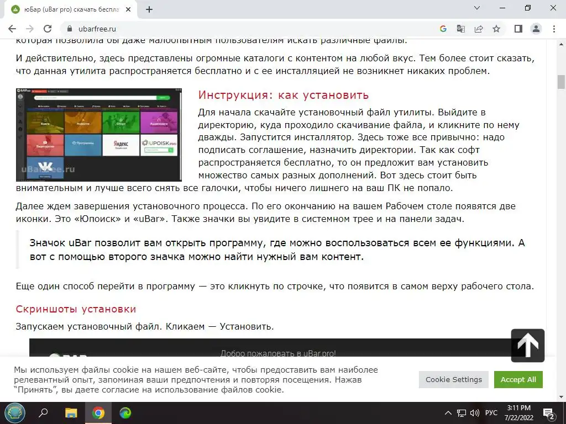Open Chrome's three-dot menu
566x424 pixels.
(x=554, y=29)
